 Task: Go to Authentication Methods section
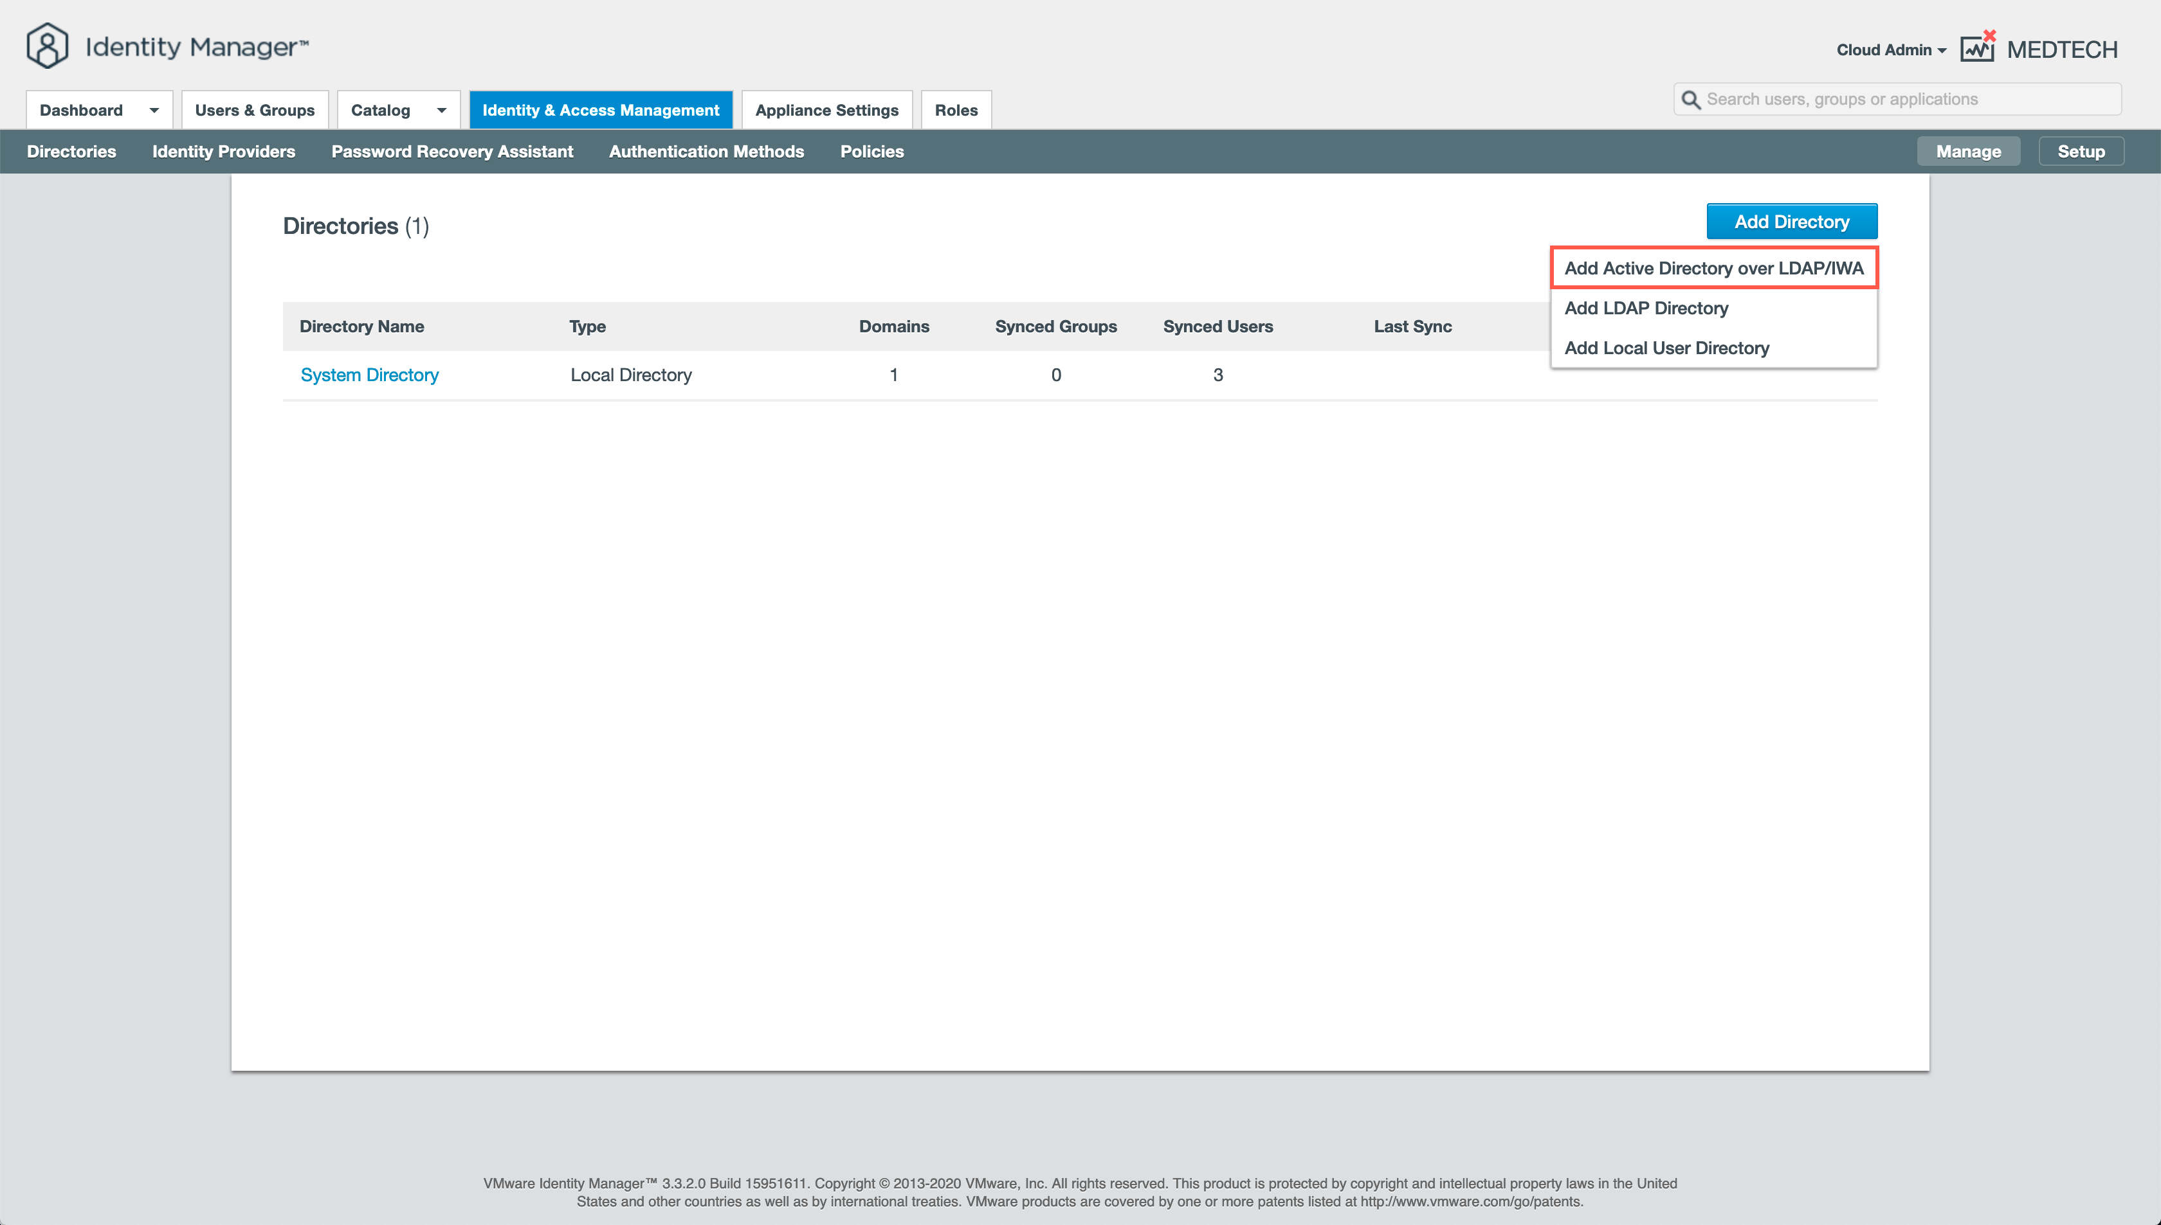(x=706, y=152)
